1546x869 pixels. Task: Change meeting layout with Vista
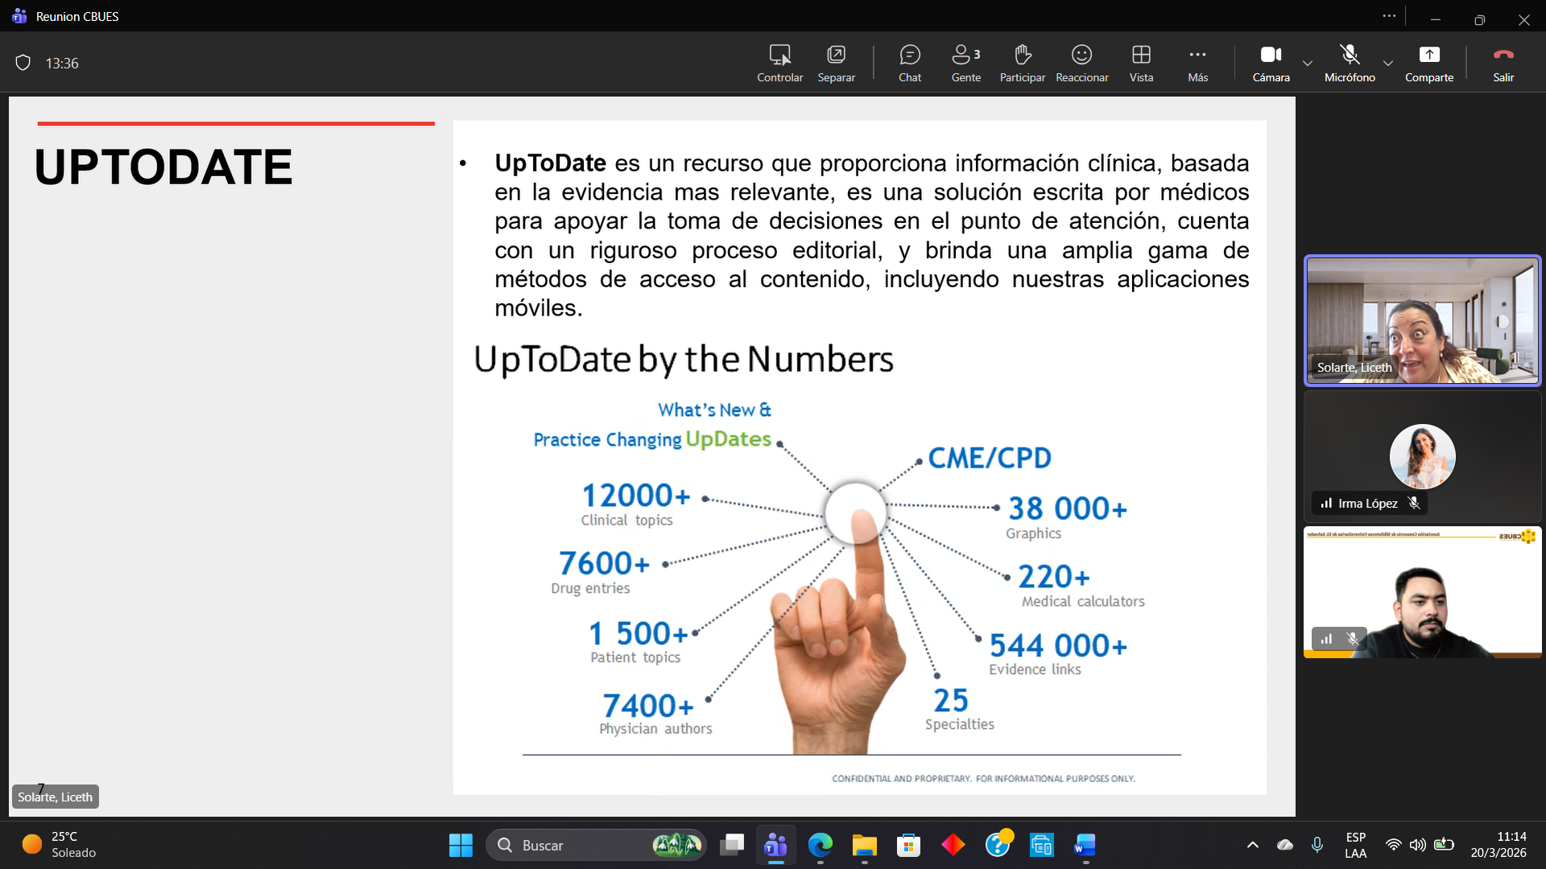1141,63
